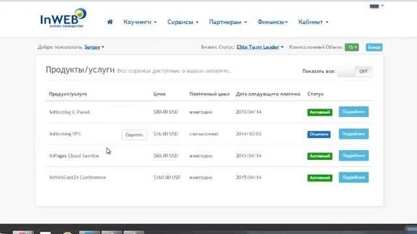Click the Платежный цикл column header

point(210,94)
